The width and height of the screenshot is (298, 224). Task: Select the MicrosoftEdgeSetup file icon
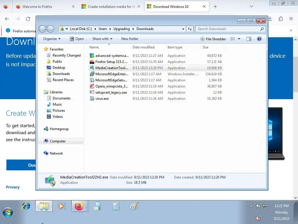pyautogui.click(x=92, y=80)
